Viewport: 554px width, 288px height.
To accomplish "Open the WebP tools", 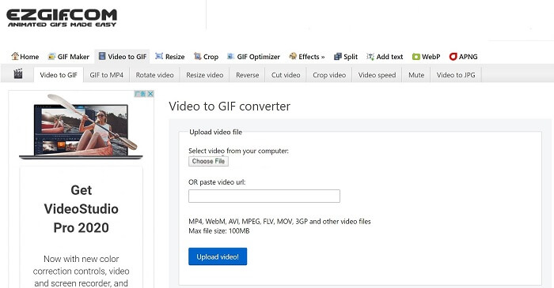I will [426, 57].
